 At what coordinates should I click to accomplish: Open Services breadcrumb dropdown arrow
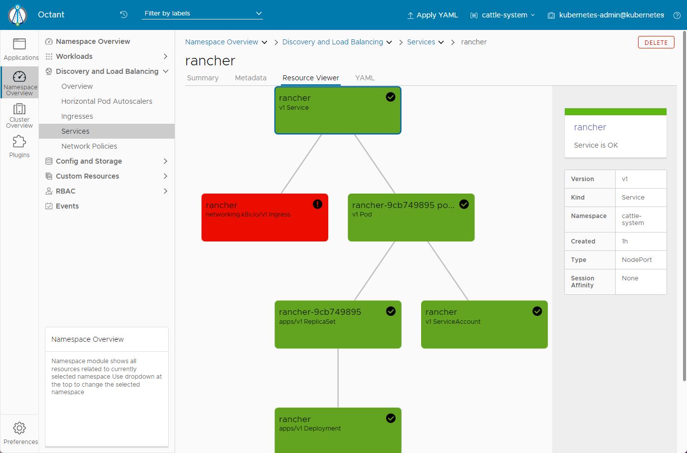[x=441, y=42]
